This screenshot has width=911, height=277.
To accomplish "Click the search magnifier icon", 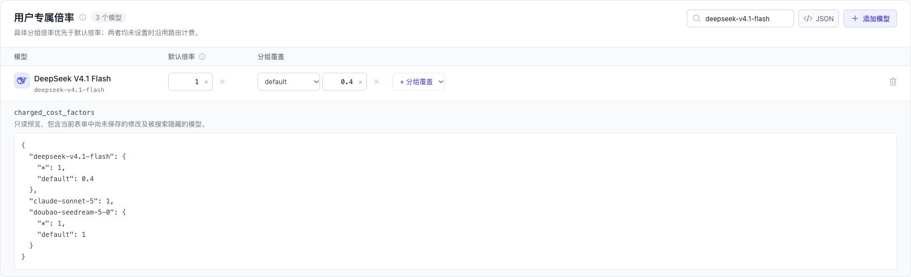I will click(697, 18).
